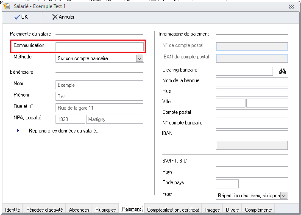
Task: Focus the Clearing bancaire input field
Action: [x=244, y=71]
